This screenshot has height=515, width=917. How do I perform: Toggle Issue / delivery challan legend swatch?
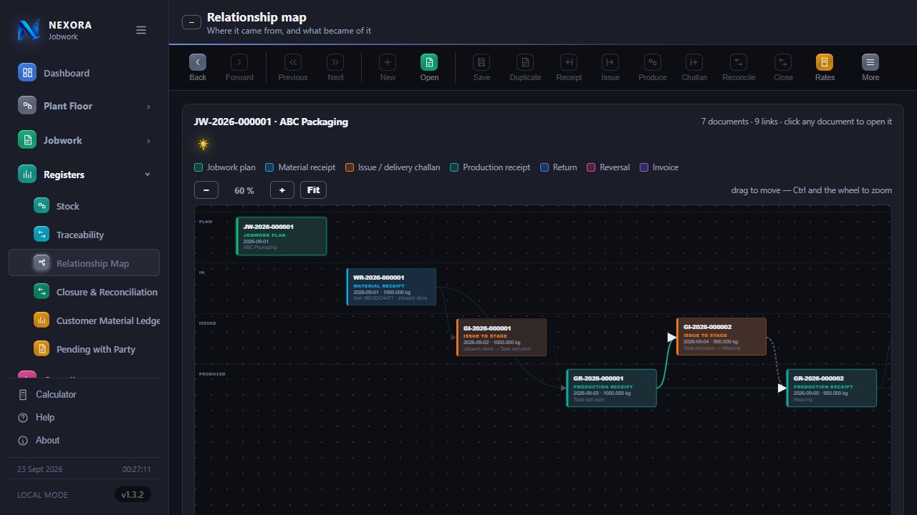[350, 167]
